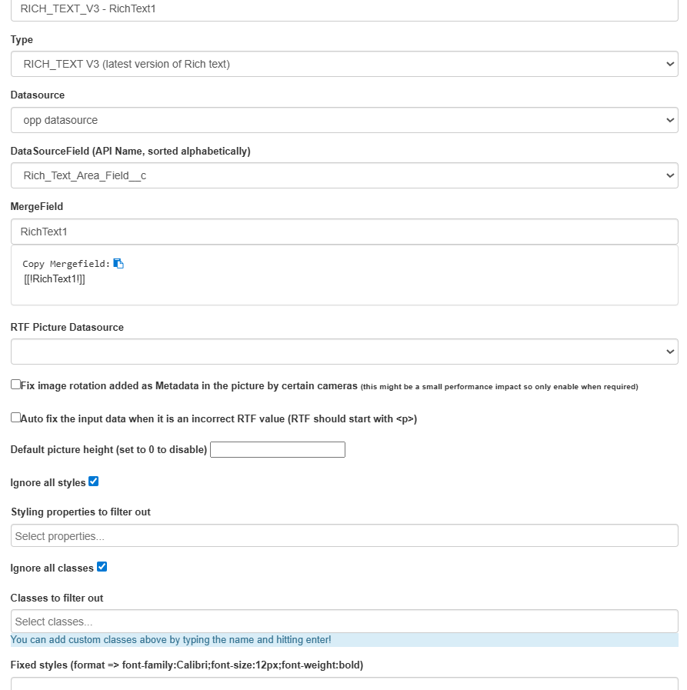Expand the RTF Picture Datasource dropdown arrow
This screenshot has width=687, height=690.
coord(670,352)
